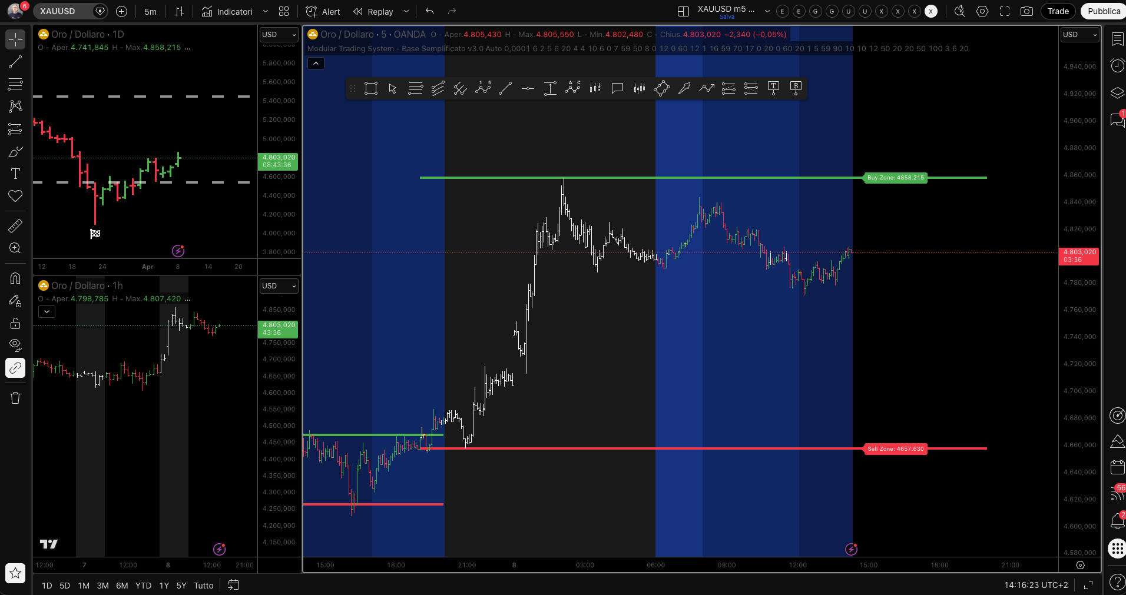Click the Pubblica button
This screenshot has height=595, width=1126.
point(1104,11)
